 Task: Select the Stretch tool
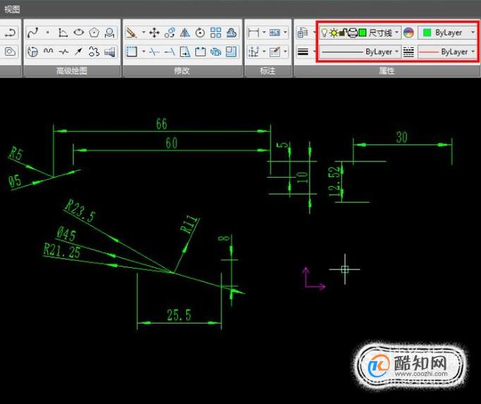pyautogui.click(x=185, y=51)
